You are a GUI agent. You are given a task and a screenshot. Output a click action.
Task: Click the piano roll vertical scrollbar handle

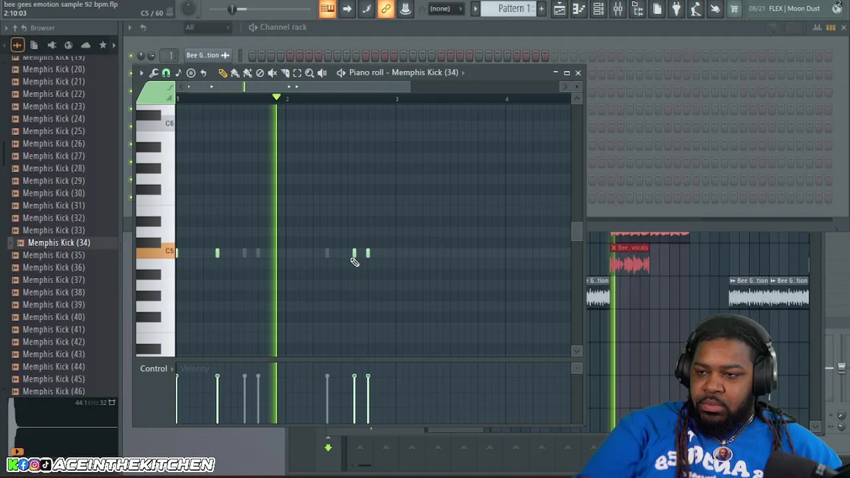[x=576, y=231]
